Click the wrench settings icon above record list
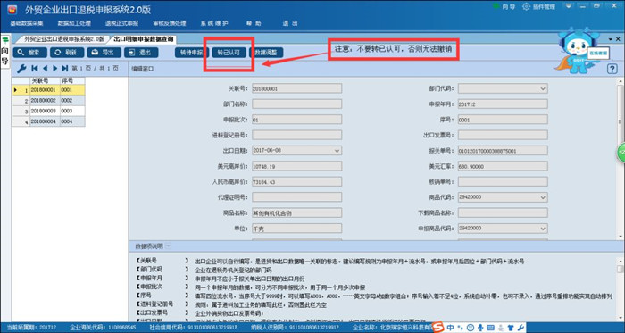Viewport: 625px width, 333px height. [21, 69]
